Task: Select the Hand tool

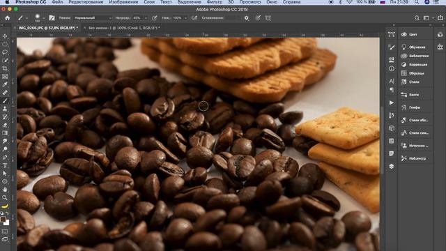Action: point(5,190)
